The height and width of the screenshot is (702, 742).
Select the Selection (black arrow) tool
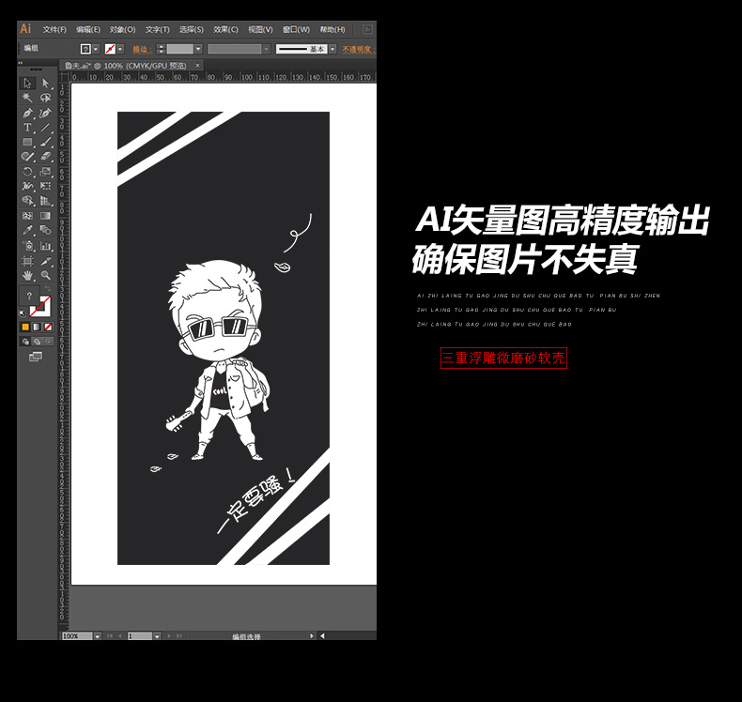27,83
